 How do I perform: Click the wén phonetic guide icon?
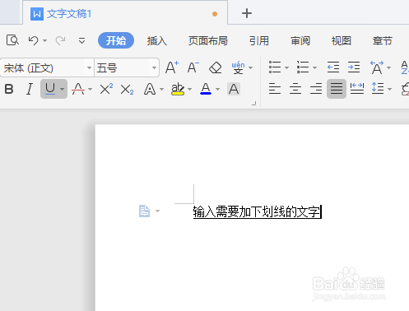click(238, 67)
